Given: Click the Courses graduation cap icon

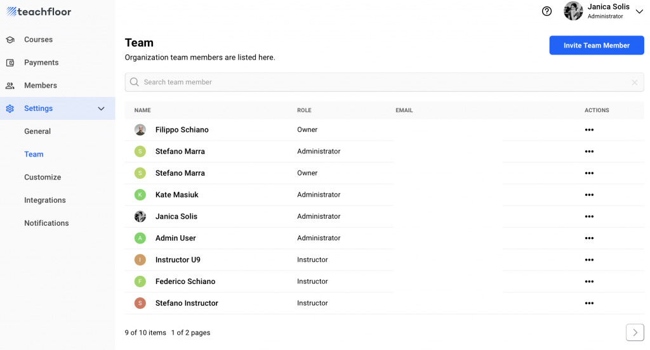Looking at the screenshot, I should click(10, 40).
